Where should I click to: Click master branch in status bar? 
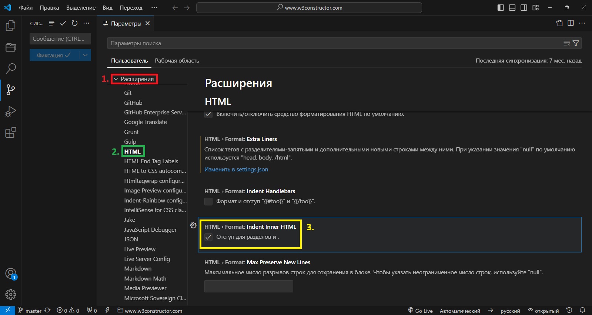coord(30,311)
